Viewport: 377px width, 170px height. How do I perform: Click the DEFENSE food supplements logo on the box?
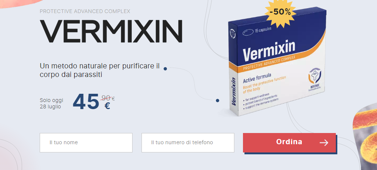pyautogui.click(x=315, y=79)
